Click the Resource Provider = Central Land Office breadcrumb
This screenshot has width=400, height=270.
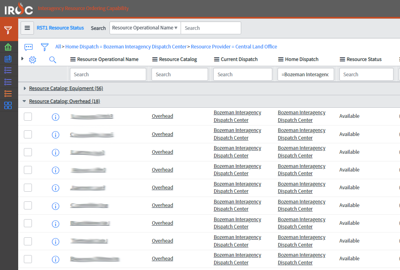[x=234, y=47]
